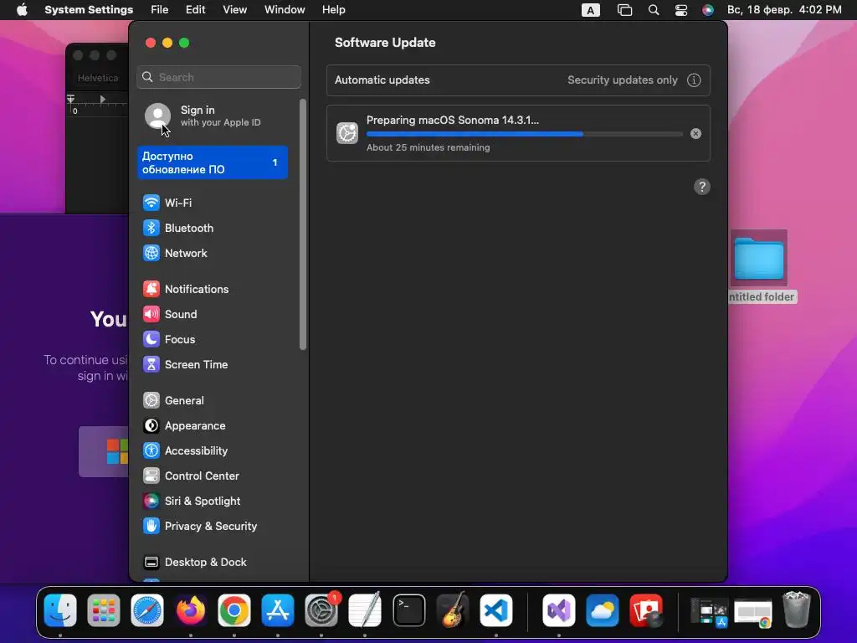Open Siri & Spotlight settings
Viewport: 857px width, 643px height.
coord(192,502)
